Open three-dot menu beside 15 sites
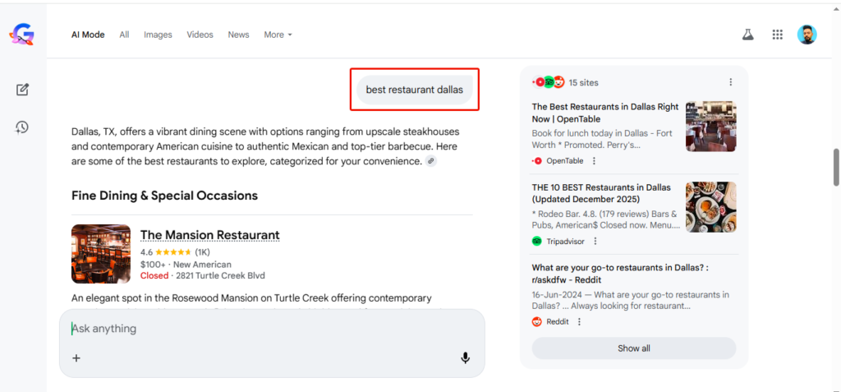The image size is (841, 392). (730, 82)
